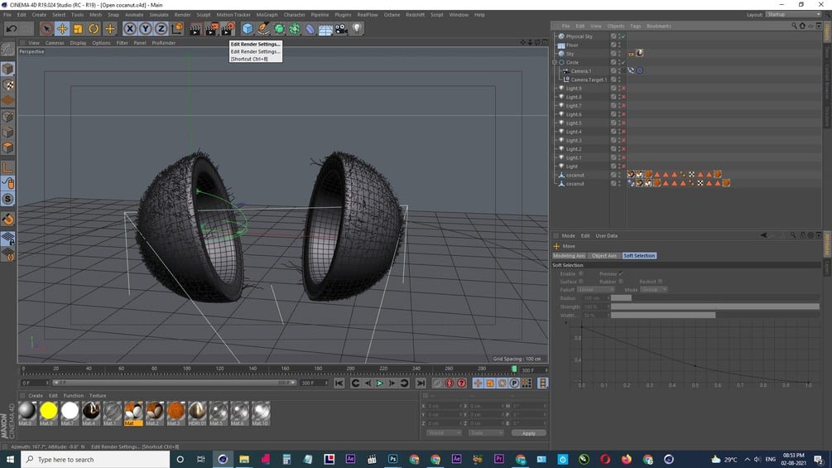Viewport: 832px width, 468px height.
Task: Open the soft selection Mode dropdown
Action: tap(654, 290)
